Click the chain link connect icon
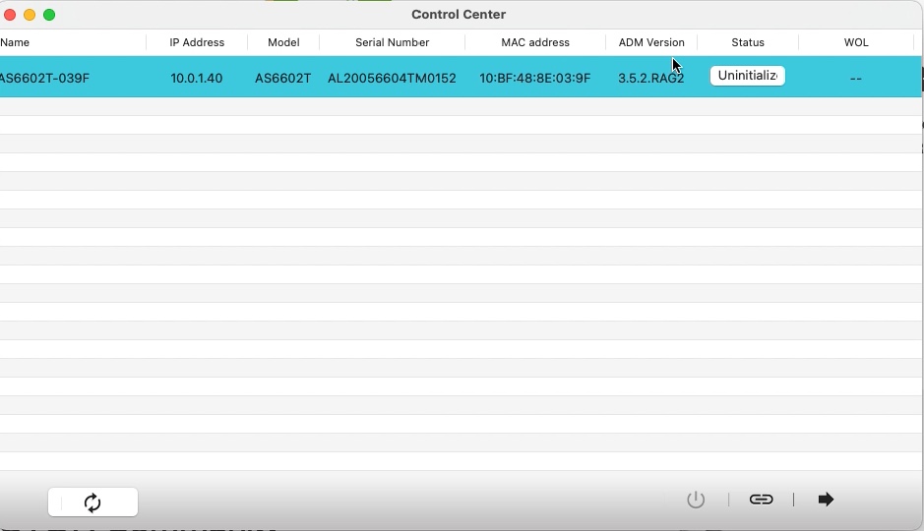924x531 pixels. pyautogui.click(x=761, y=500)
